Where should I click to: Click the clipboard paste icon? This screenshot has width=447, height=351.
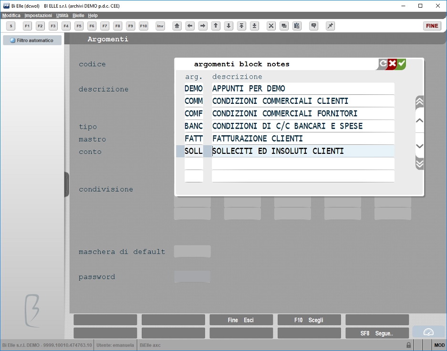(x=297, y=26)
